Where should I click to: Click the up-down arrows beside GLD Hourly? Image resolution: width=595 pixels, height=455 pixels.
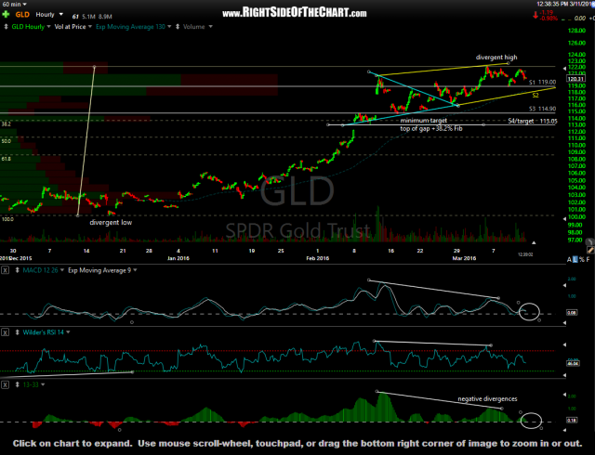pyautogui.click(x=6, y=27)
